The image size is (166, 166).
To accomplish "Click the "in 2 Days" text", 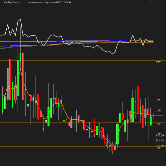I will (161, 146).
